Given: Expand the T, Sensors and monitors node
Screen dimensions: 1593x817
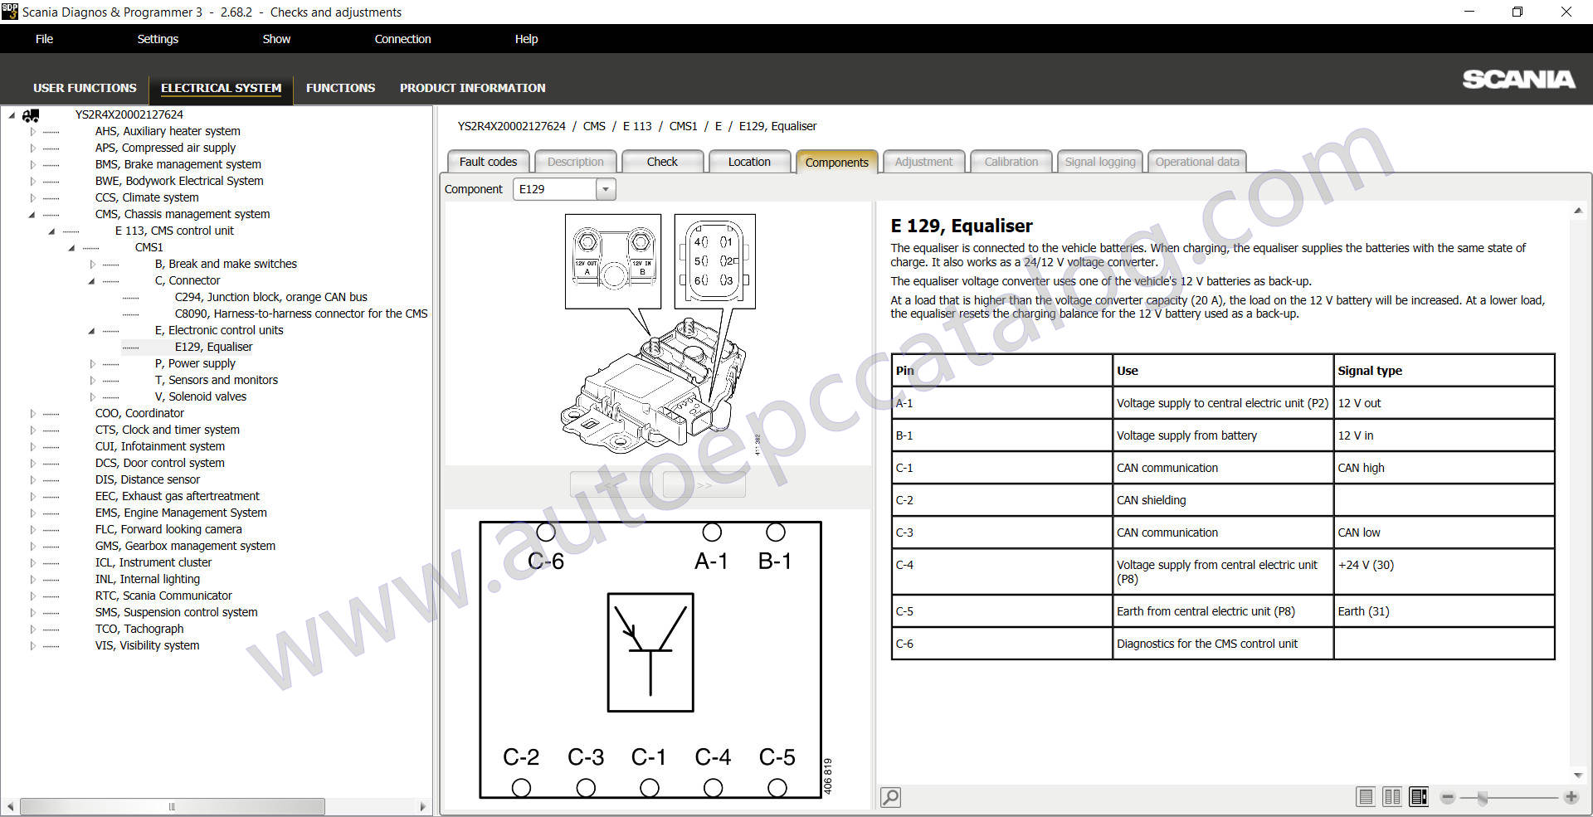Looking at the screenshot, I should 93,381.
